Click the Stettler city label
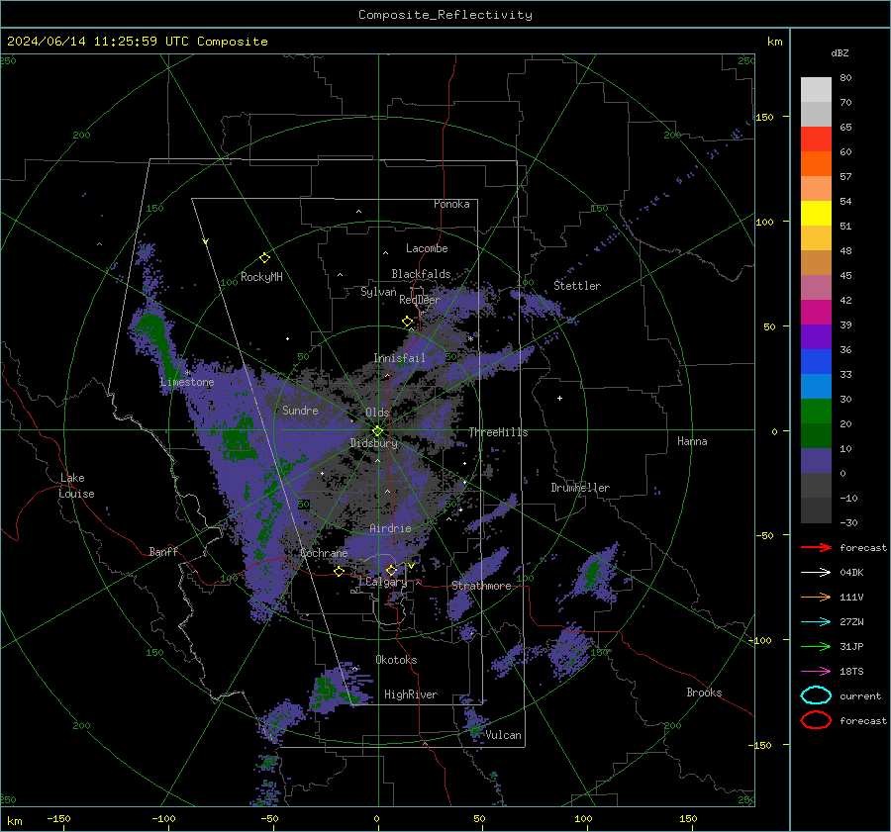Viewport: 891px width, 832px height. (577, 286)
